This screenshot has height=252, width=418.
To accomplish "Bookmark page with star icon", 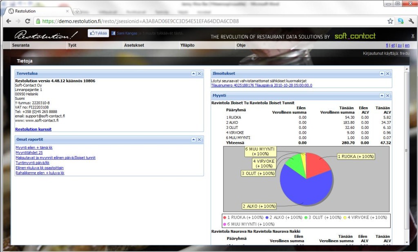I will 390,21.
